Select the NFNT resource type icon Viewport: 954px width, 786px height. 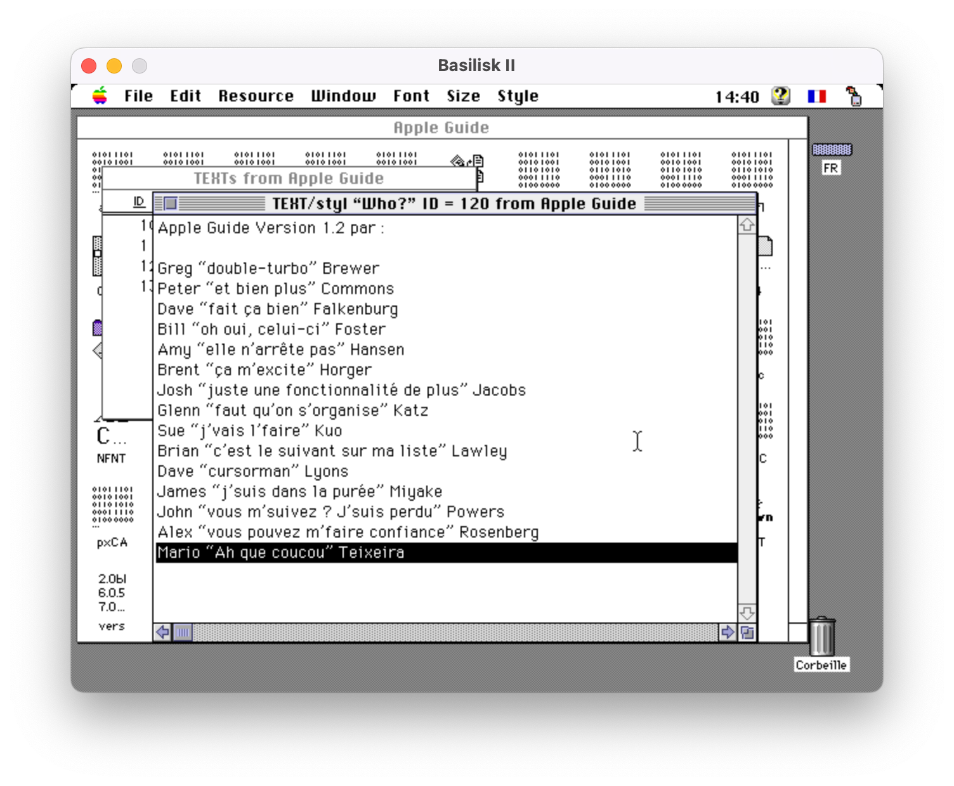tap(112, 444)
